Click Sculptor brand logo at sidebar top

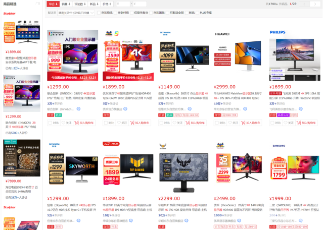click(9, 14)
